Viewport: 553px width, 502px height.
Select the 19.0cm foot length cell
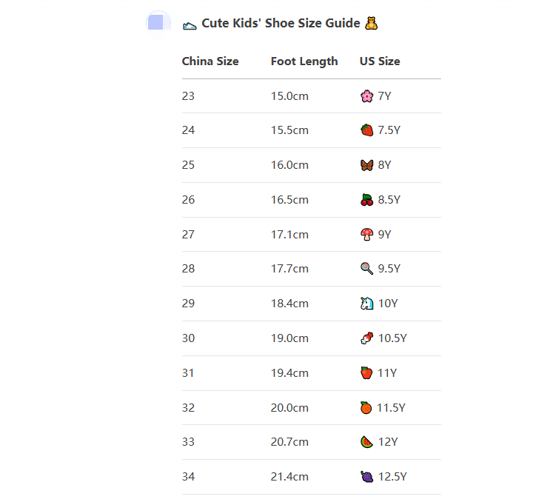[289, 338]
